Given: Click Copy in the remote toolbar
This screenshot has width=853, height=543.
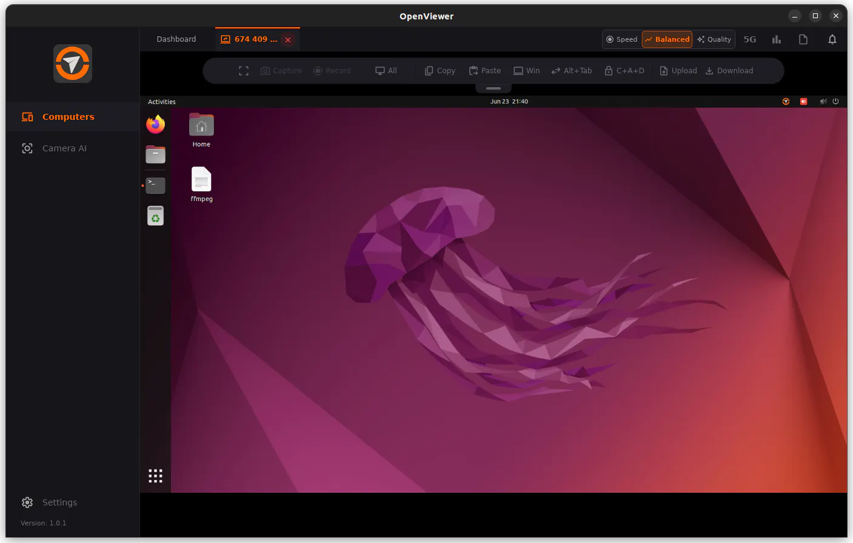Looking at the screenshot, I should [440, 71].
